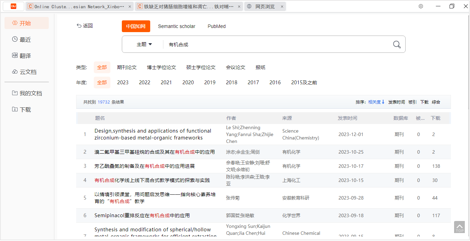The image size is (470, 241).
Task: Filter year by 2016
Action: click(x=275, y=83)
